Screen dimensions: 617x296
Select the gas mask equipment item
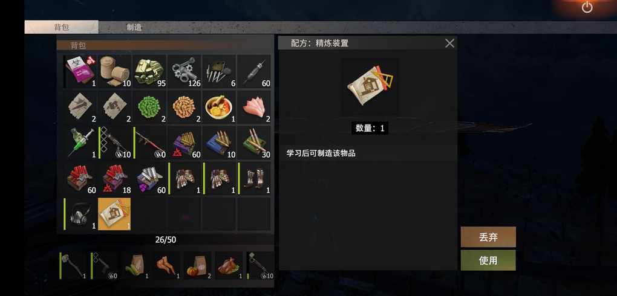point(80,214)
